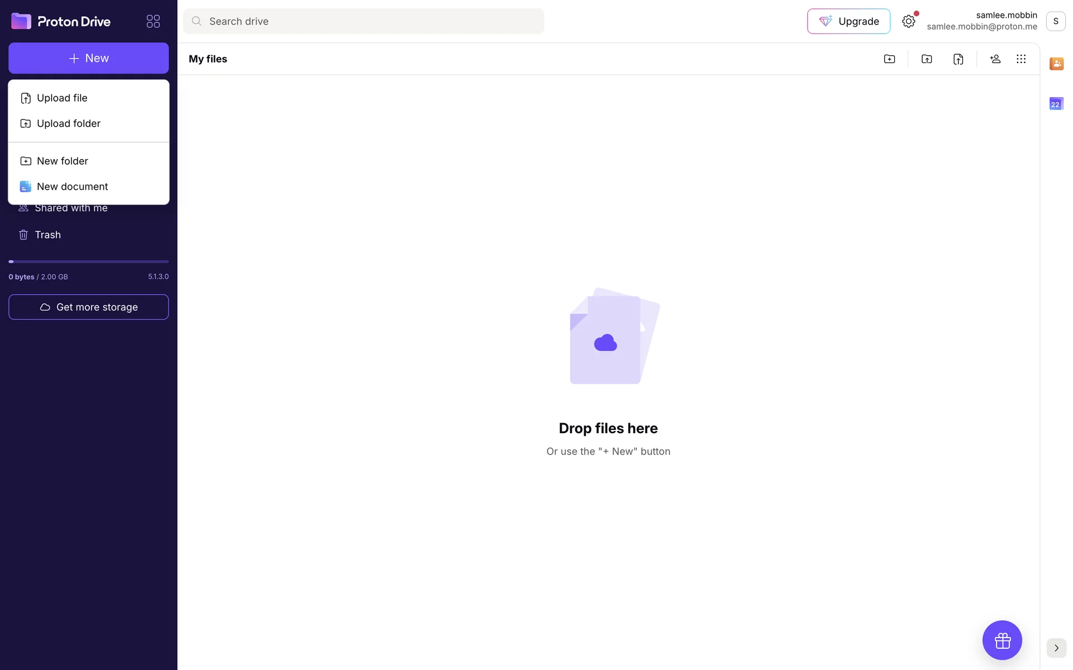This screenshot has width=1073, height=670.
Task: Click the settings gear icon
Action: tap(909, 21)
